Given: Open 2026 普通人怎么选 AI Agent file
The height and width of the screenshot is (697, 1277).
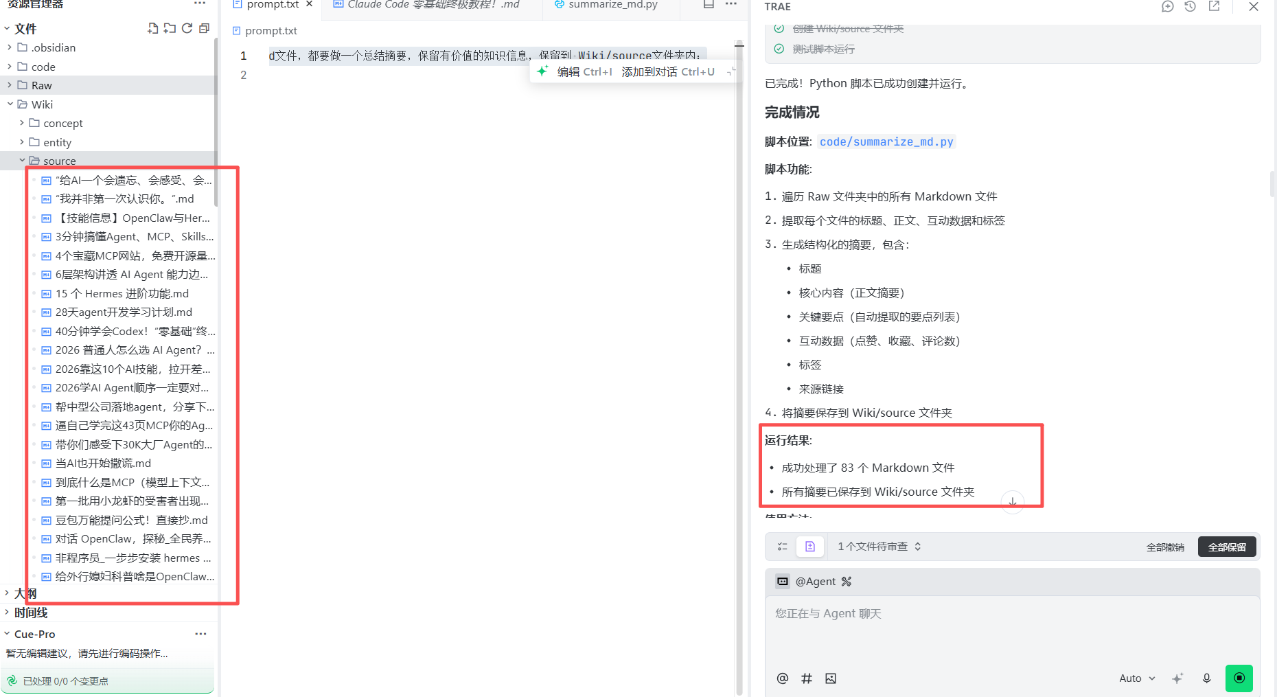Looking at the screenshot, I should click(x=135, y=350).
